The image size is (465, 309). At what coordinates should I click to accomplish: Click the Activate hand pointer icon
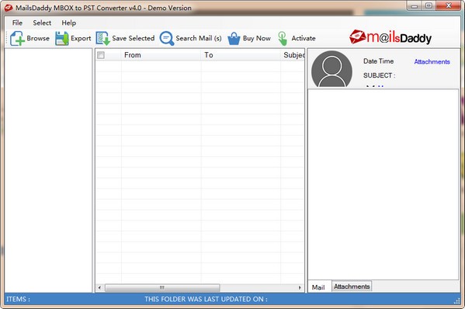283,39
